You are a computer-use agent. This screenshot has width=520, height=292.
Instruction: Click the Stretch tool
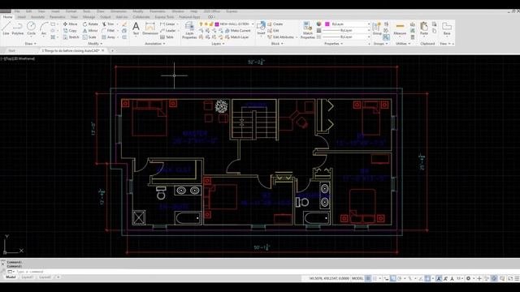pyautogui.click(x=71, y=37)
